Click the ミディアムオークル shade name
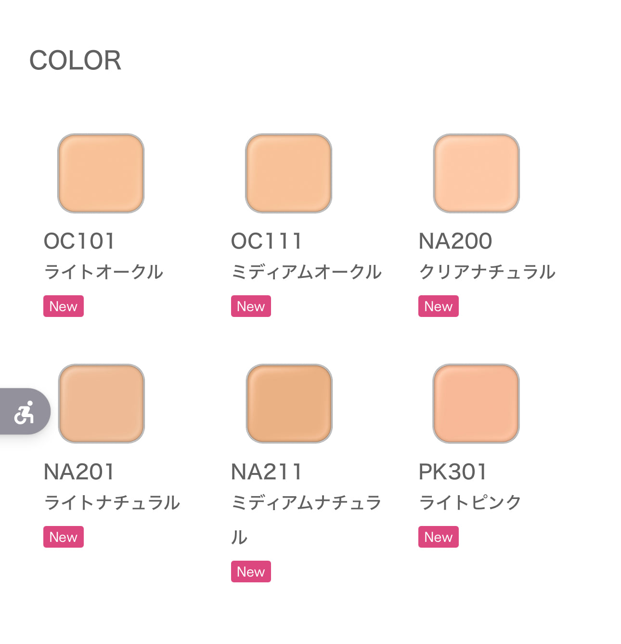The width and height of the screenshot is (621, 644). tap(306, 272)
